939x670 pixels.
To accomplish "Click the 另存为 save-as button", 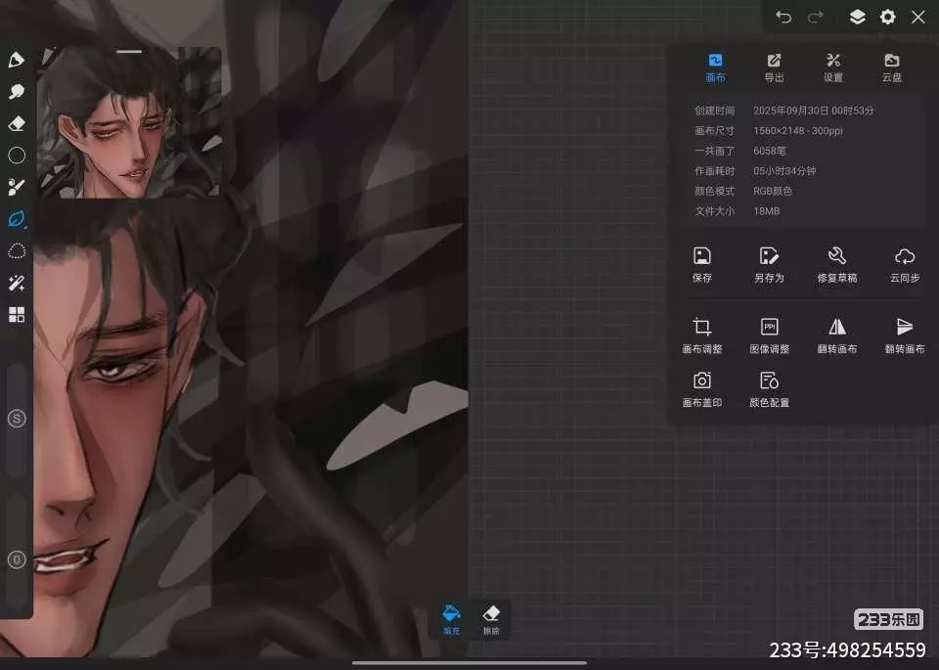I will 769,265.
